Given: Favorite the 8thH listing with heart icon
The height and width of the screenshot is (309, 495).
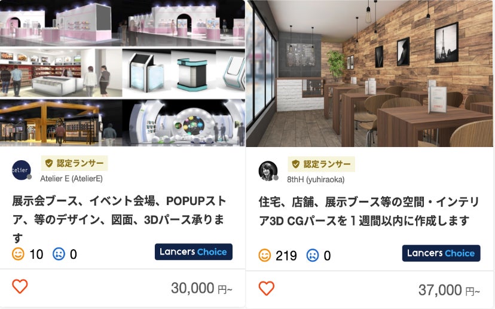Looking at the screenshot, I should click(267, 288).
